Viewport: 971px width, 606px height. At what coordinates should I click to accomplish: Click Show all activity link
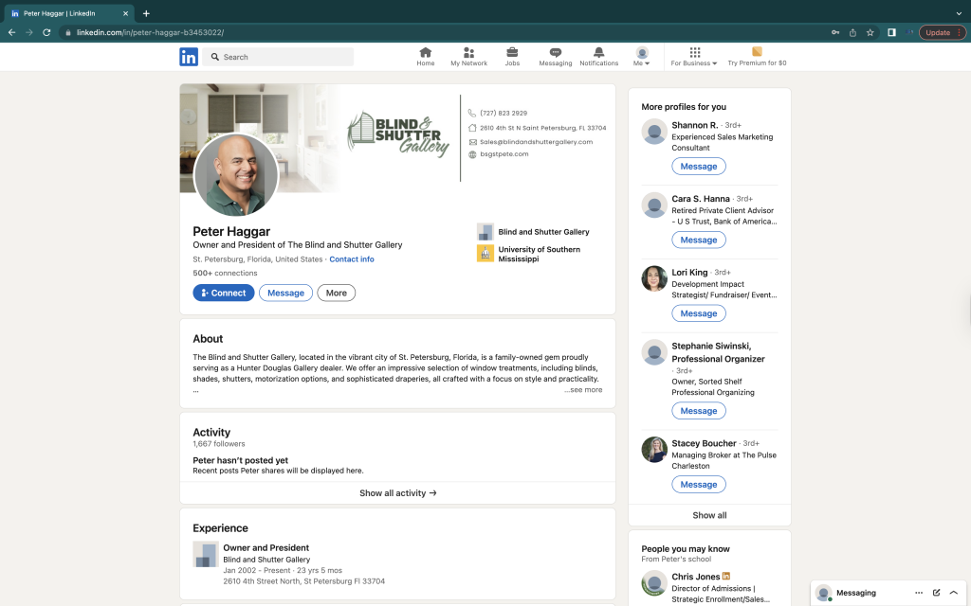click(x=397, y=493)
